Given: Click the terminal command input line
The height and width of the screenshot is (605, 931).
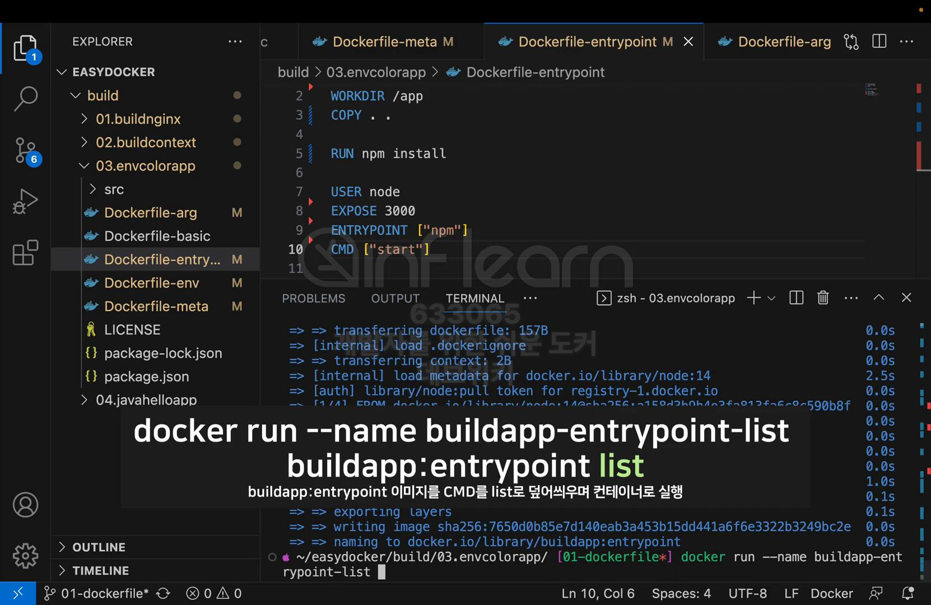Looking at the screenshot, I should [593, 564].
